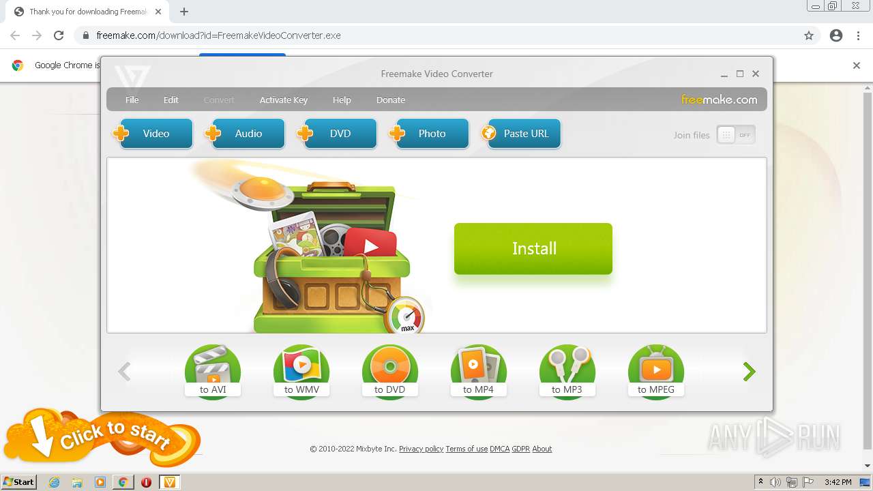
Task: Open the GDPR link
Action: tap(521, 449)
